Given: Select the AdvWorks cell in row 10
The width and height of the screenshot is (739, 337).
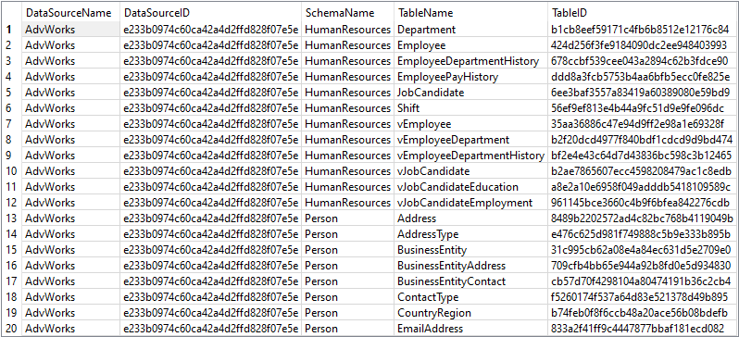Looking at the screenshot, I should [70, 171].
